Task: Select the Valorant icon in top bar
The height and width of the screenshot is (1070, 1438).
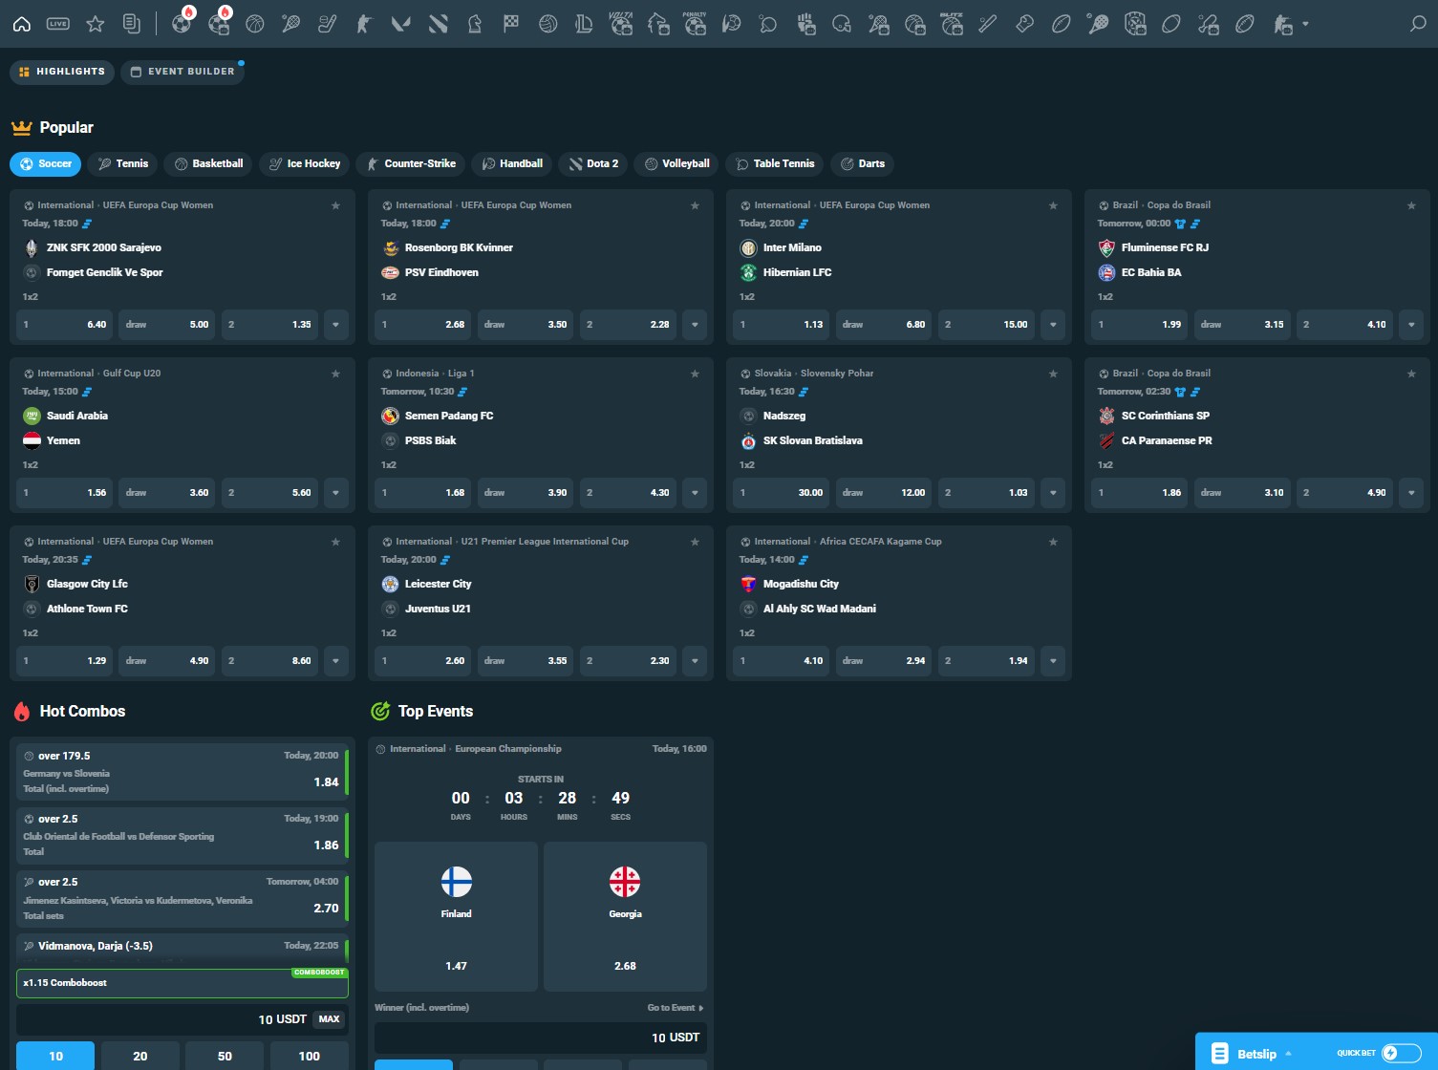Action: click(401, 24)
